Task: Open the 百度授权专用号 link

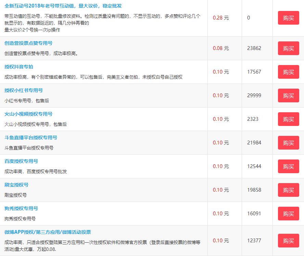Action: [x=21, y=161]
